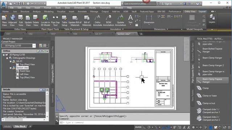Switch to the Isos ribbon tab
232x130 pixels.
click(x=15, y=12)
